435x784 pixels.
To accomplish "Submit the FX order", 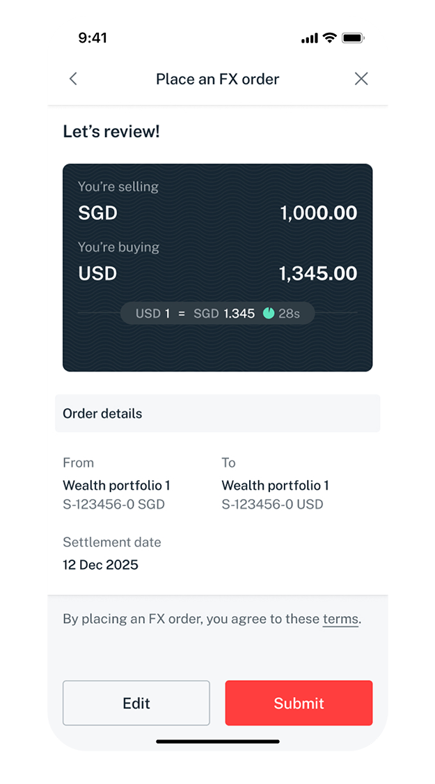I will pyautogui.click(x=299, y=703).
